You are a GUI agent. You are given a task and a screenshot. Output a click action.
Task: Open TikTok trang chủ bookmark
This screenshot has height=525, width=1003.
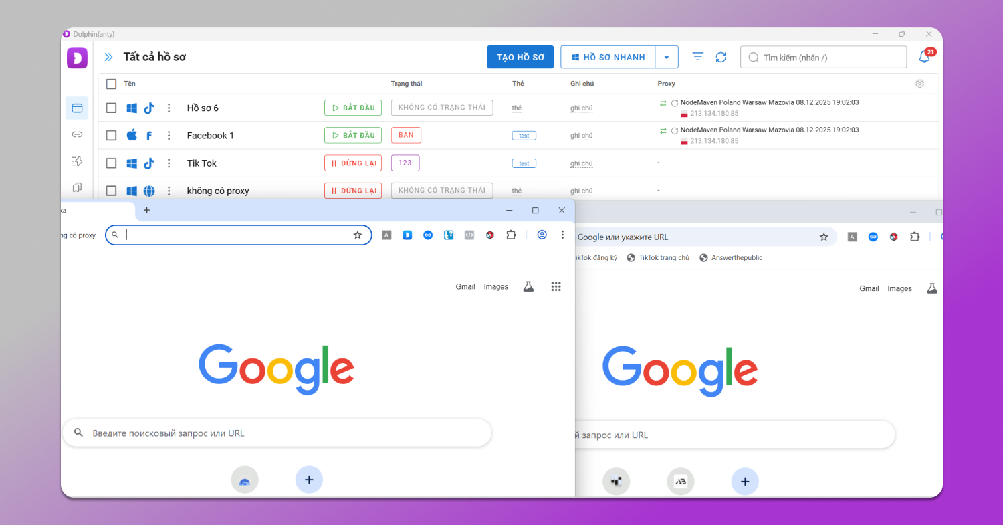[x=663, y=257]
